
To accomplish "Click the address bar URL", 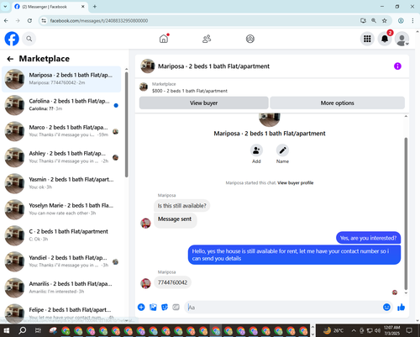I will (x=99, y=20).
